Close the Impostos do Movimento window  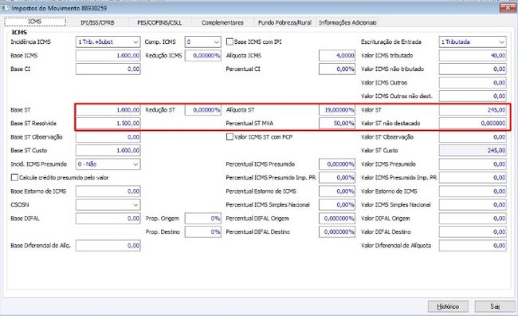tap(508, 7)
